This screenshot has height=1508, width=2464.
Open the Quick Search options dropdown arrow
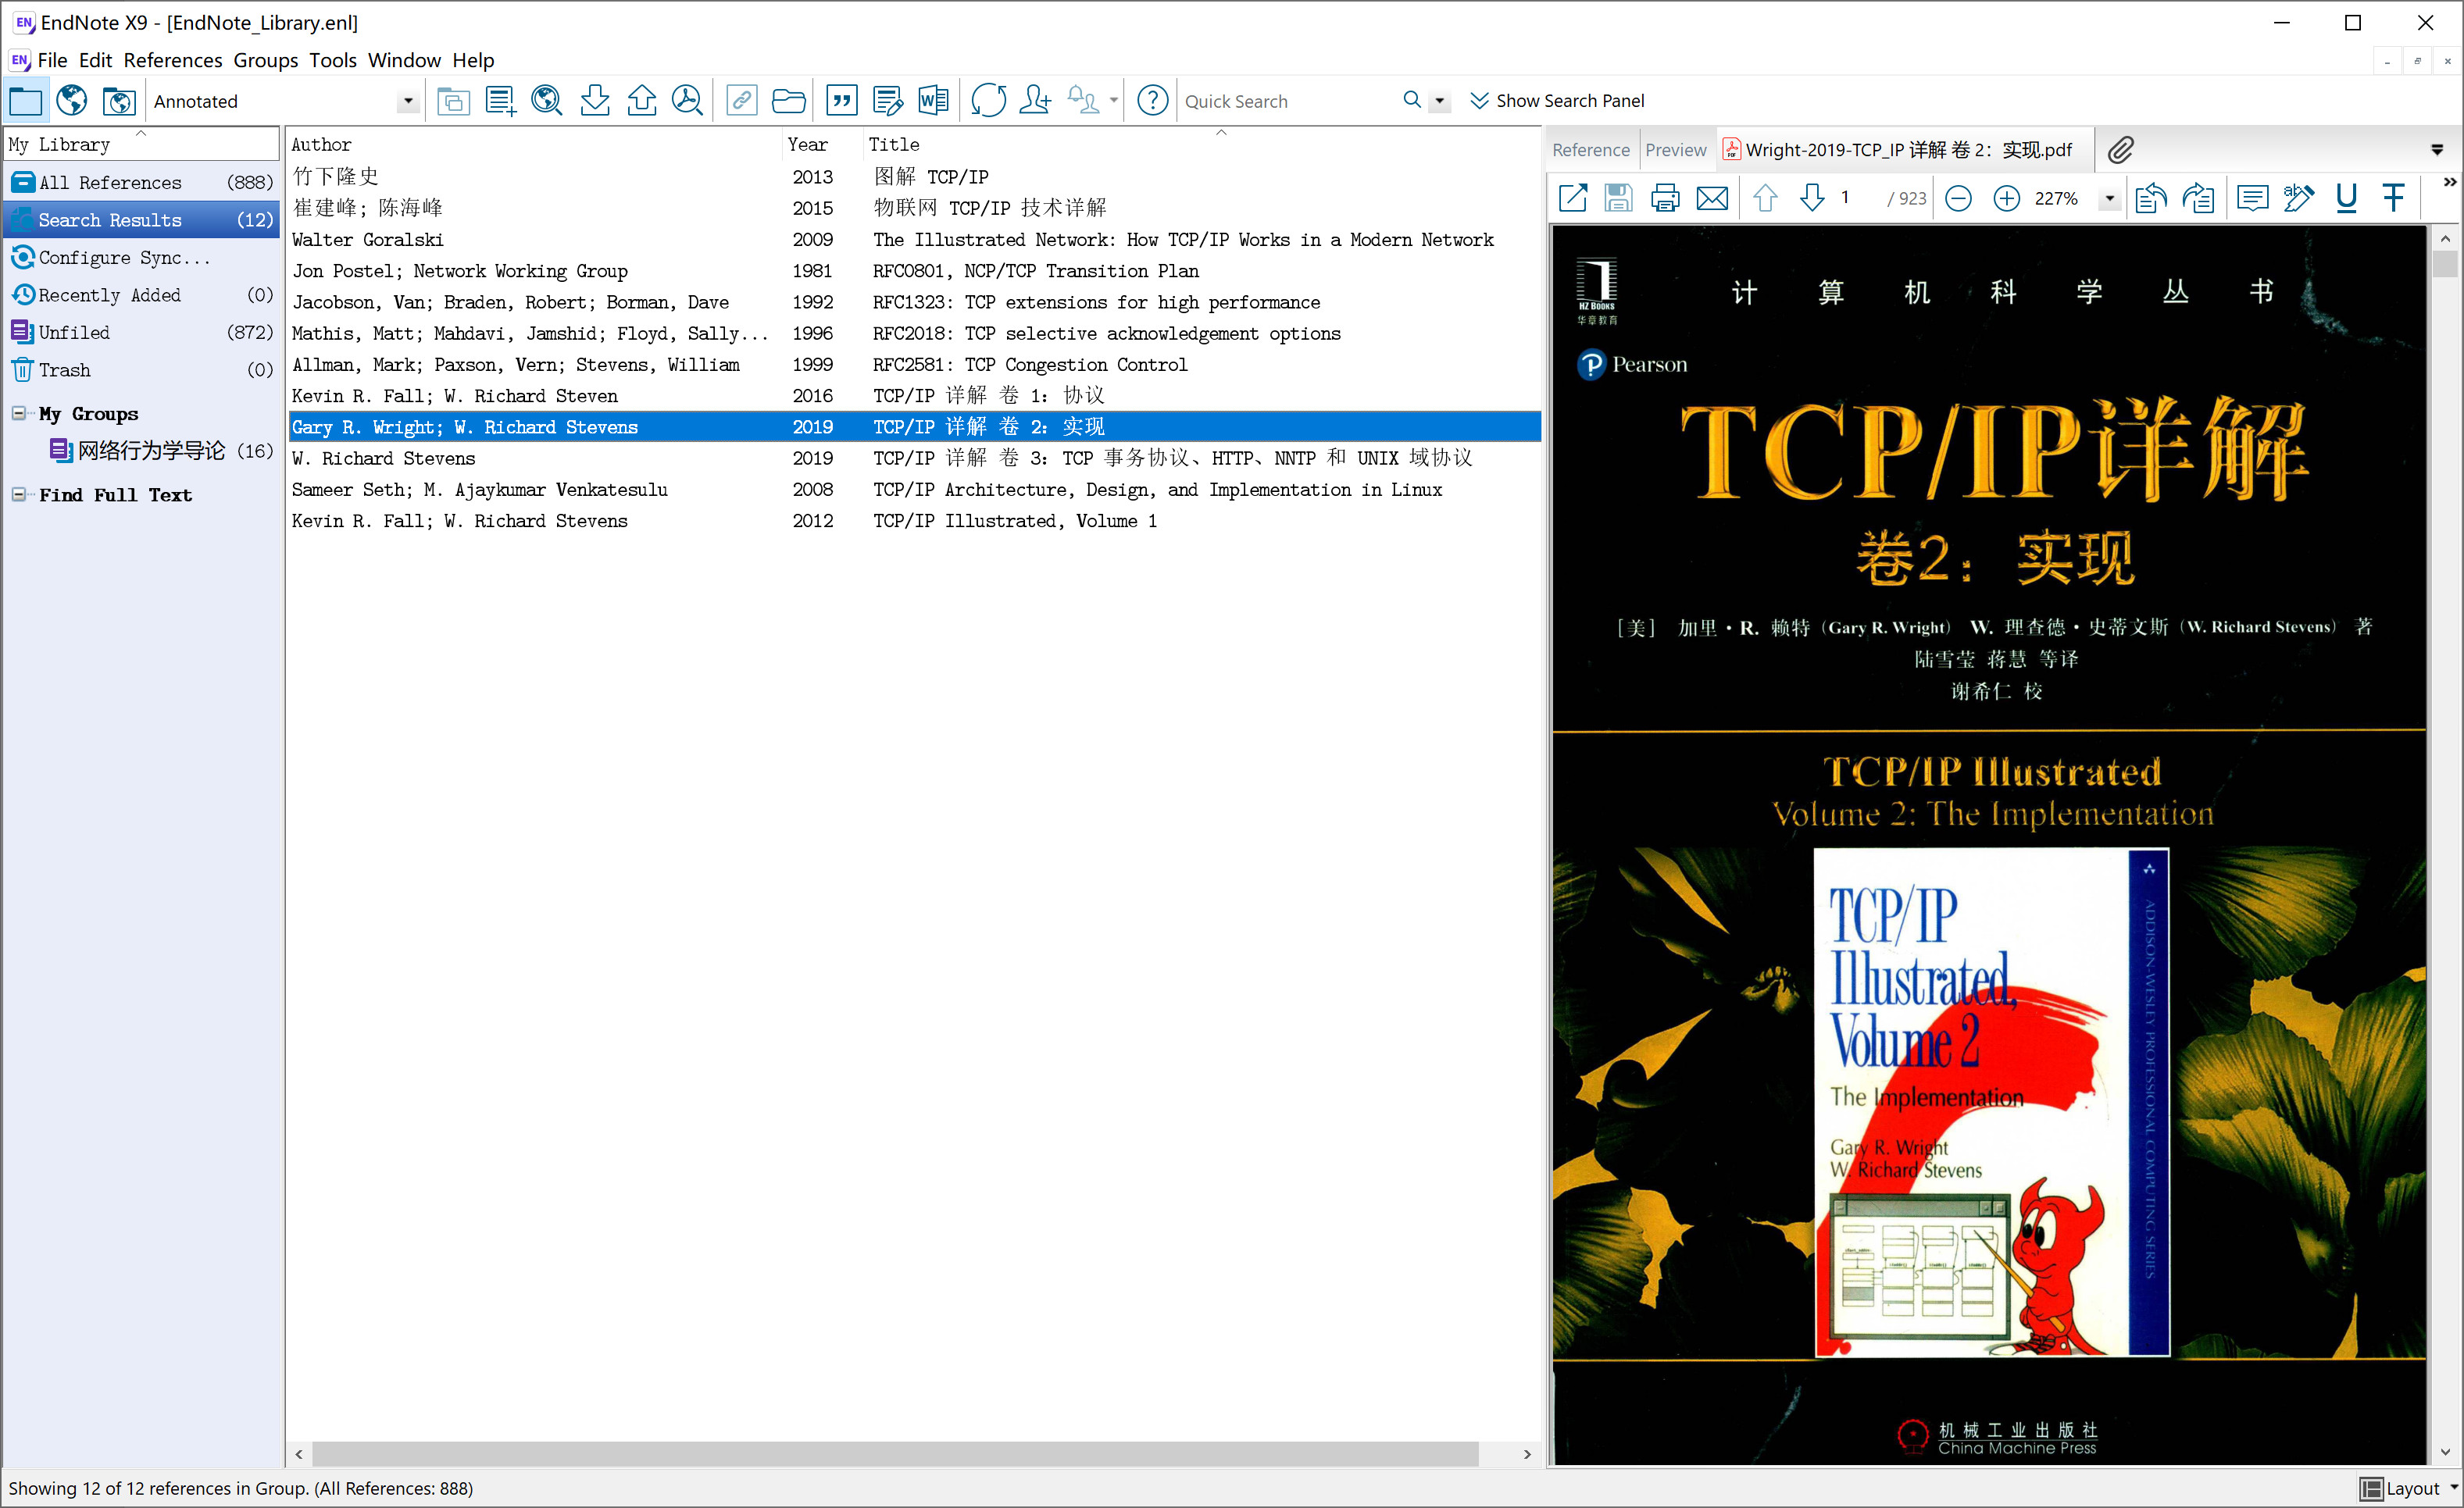1440,101
